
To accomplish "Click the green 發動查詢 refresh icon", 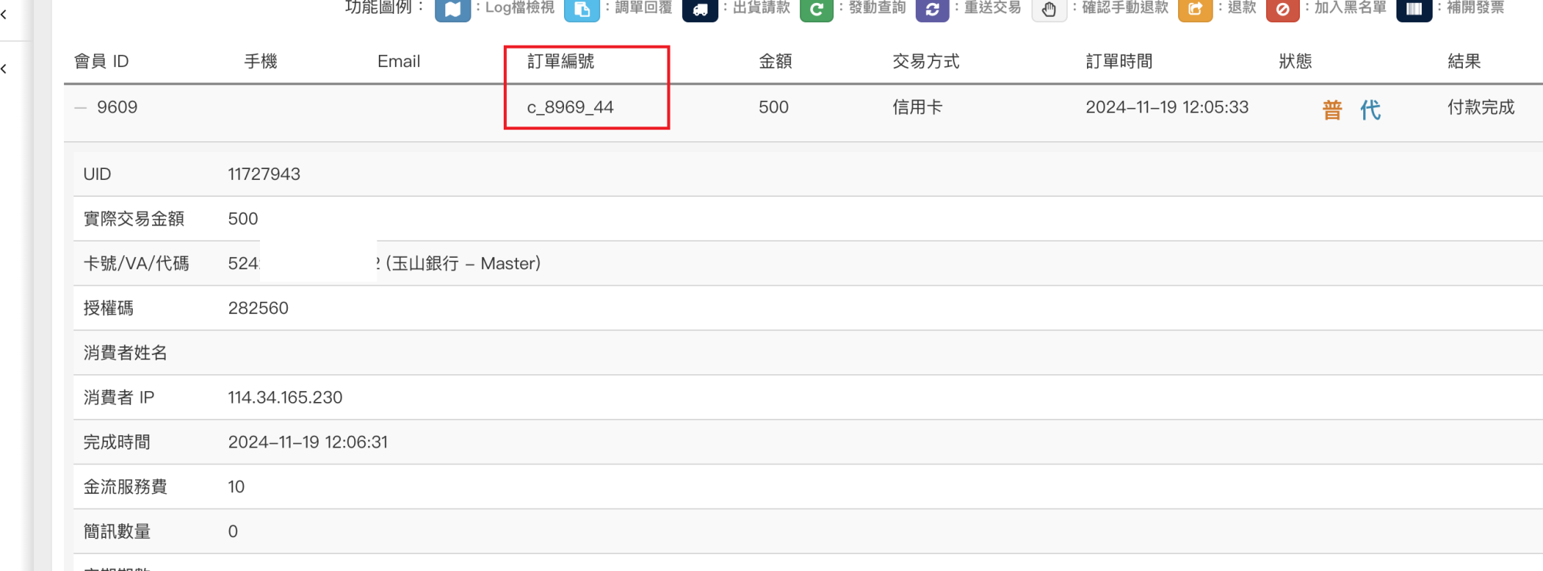I will click(816, 9).
